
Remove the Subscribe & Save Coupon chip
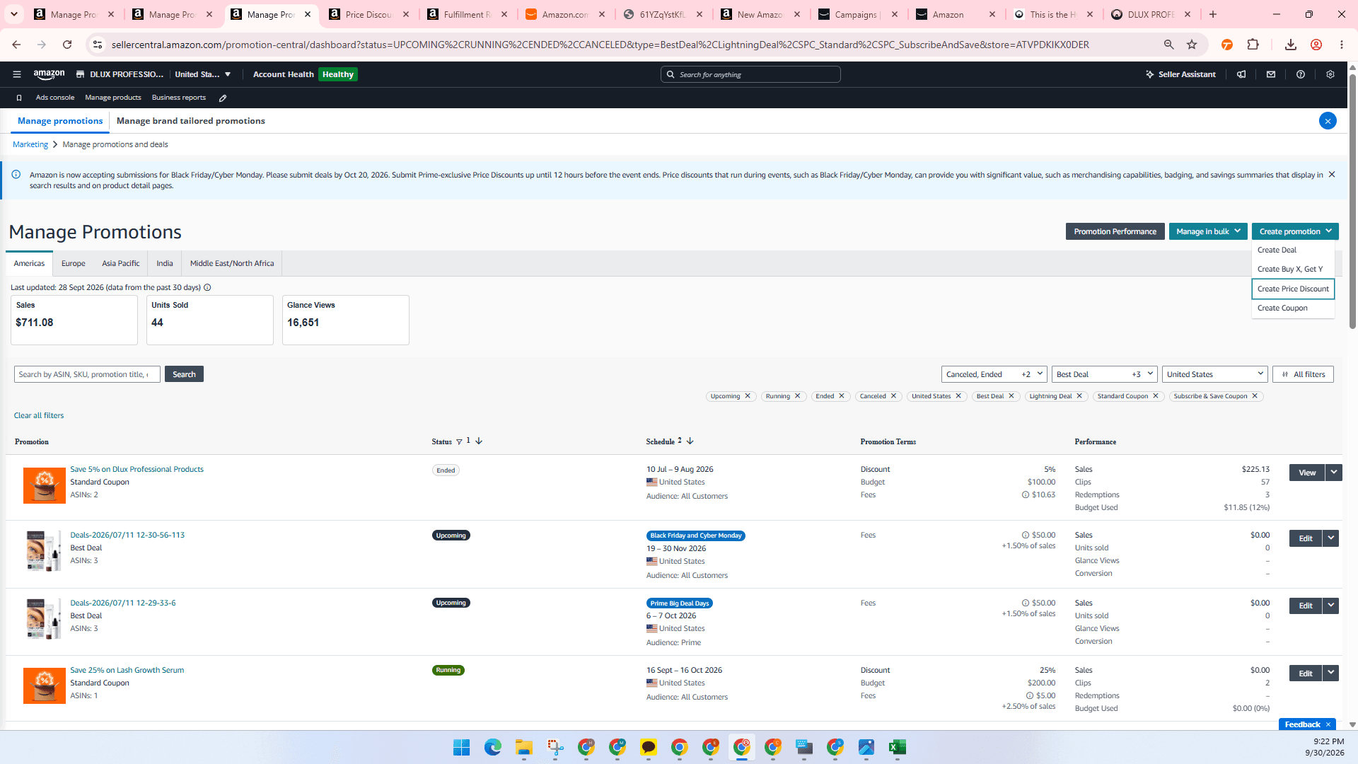[x=1255, y=396]
